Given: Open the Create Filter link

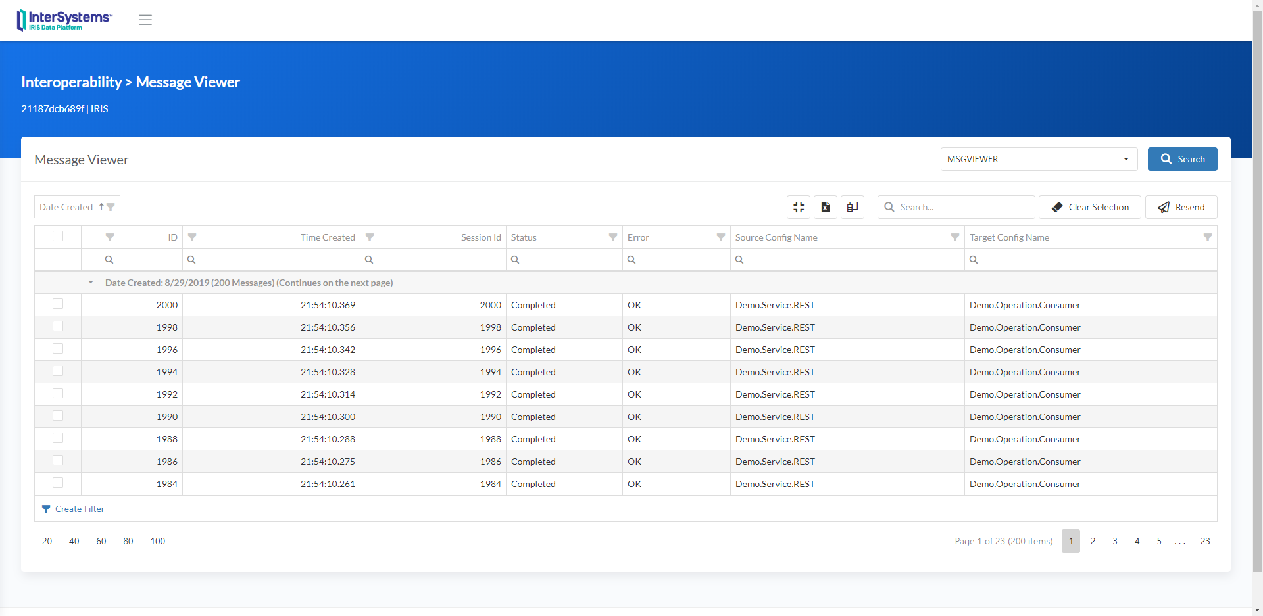Looking at the screenshot, I should click(80, 509).
